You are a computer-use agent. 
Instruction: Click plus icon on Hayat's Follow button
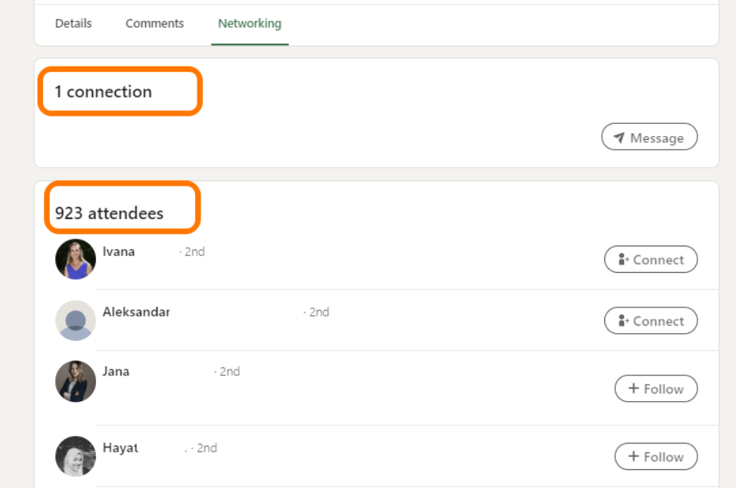[x=633, y=456]
